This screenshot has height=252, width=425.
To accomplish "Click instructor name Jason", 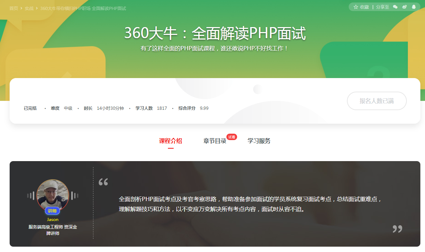I will pos(52,219).
